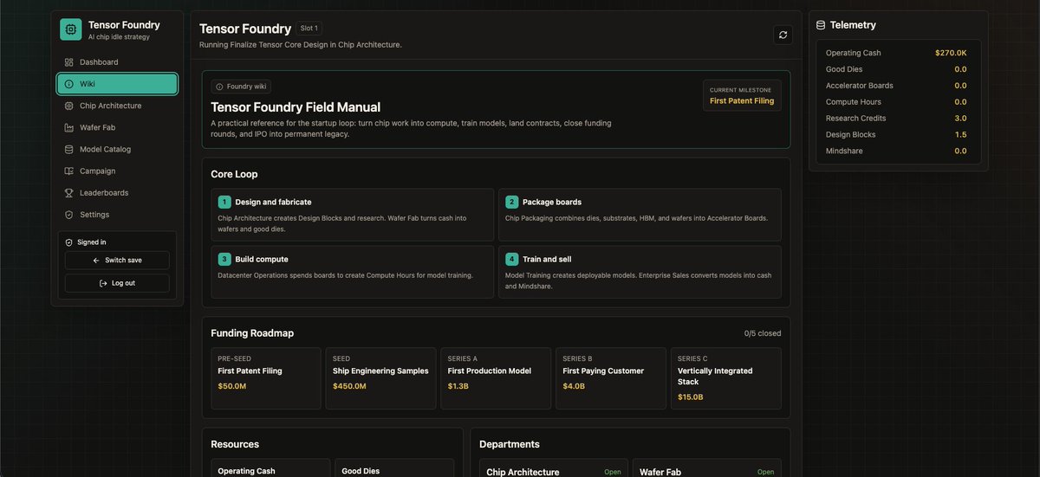1040x477 pixels.
Task: Select the Wiki menu item
Action: (117, 84)
